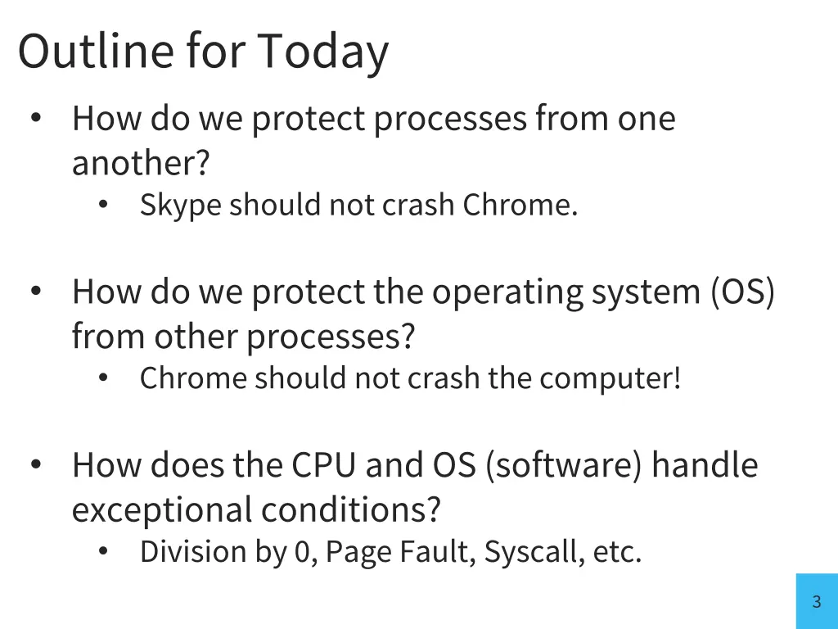Click the word 'CPU' in third bullet
The width and height of the screenshot is (838, 629).
[x=323, y=465]
